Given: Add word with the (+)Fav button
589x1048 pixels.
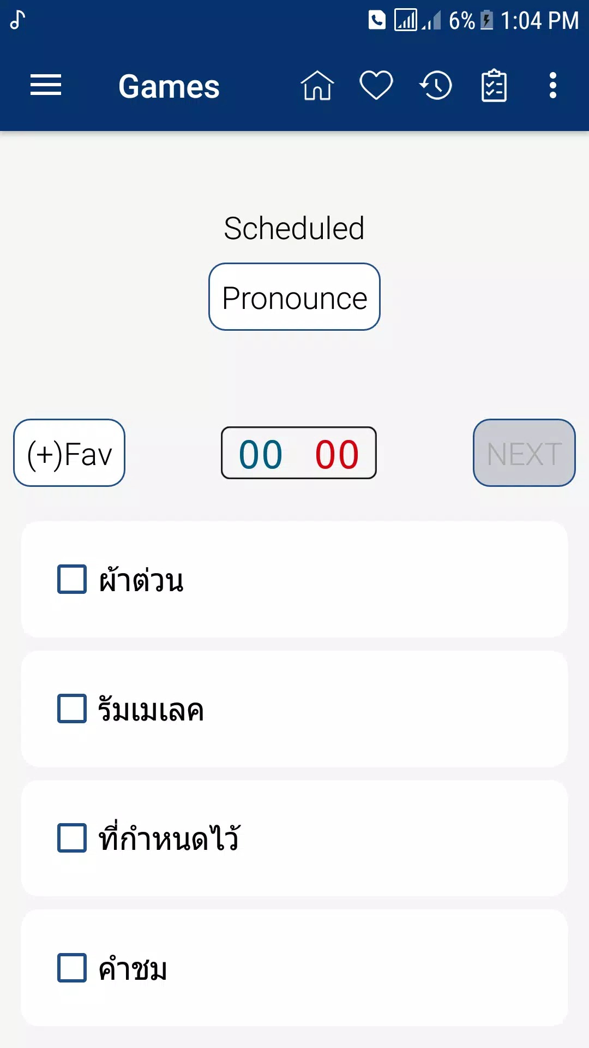Looking at the screenshot, I should (x=69, y=453).
